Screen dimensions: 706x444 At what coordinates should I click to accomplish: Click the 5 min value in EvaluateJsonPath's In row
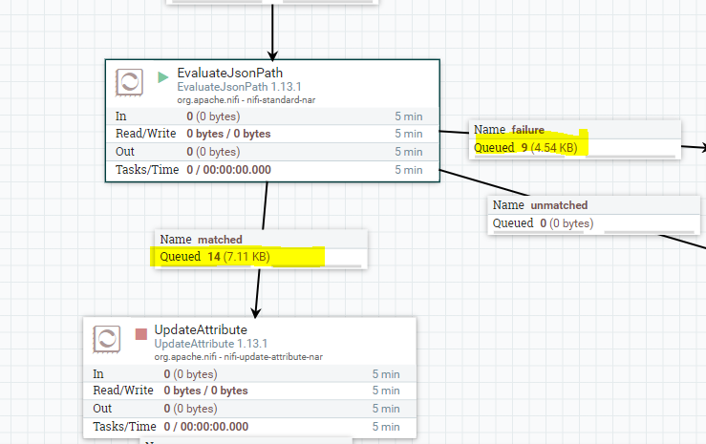coord(408,116)
